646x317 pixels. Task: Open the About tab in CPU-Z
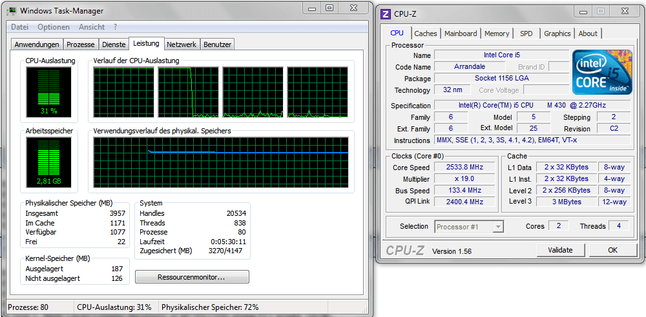[588, 34]
